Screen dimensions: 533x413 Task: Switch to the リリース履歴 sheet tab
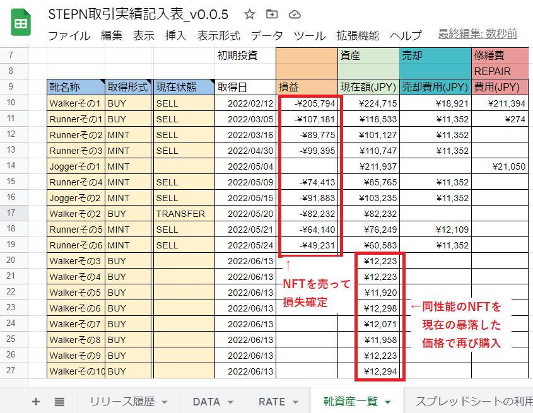pos(122,402)
